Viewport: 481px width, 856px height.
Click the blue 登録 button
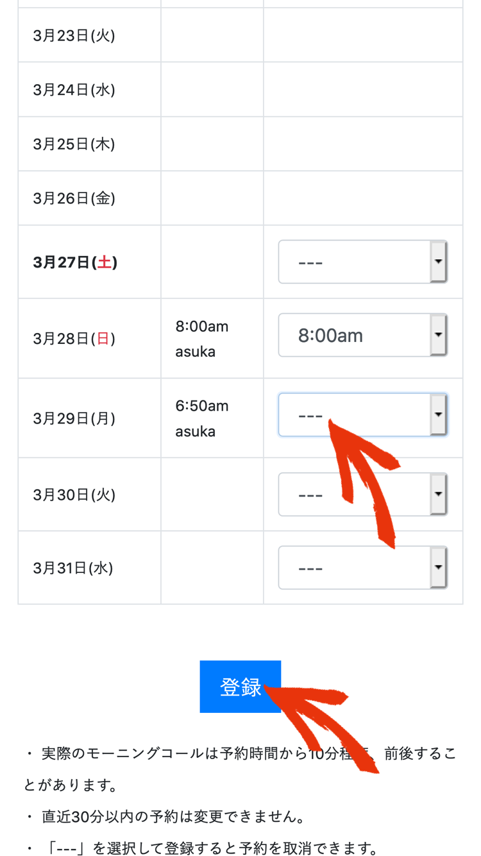click(x=240, y=687)
